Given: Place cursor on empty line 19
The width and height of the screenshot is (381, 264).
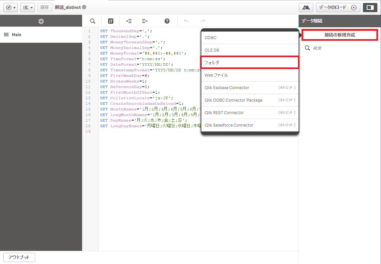Looking at the screenshot, I should click(x=198, y=132).
